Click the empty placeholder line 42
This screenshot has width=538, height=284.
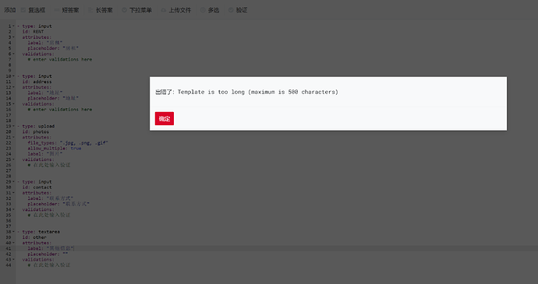pyautogui.click(x=48, y=254)
